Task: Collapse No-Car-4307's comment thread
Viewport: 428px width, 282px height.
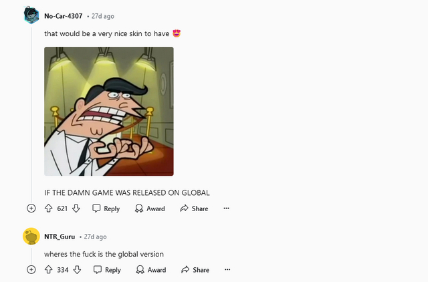Action: (31, 208)
